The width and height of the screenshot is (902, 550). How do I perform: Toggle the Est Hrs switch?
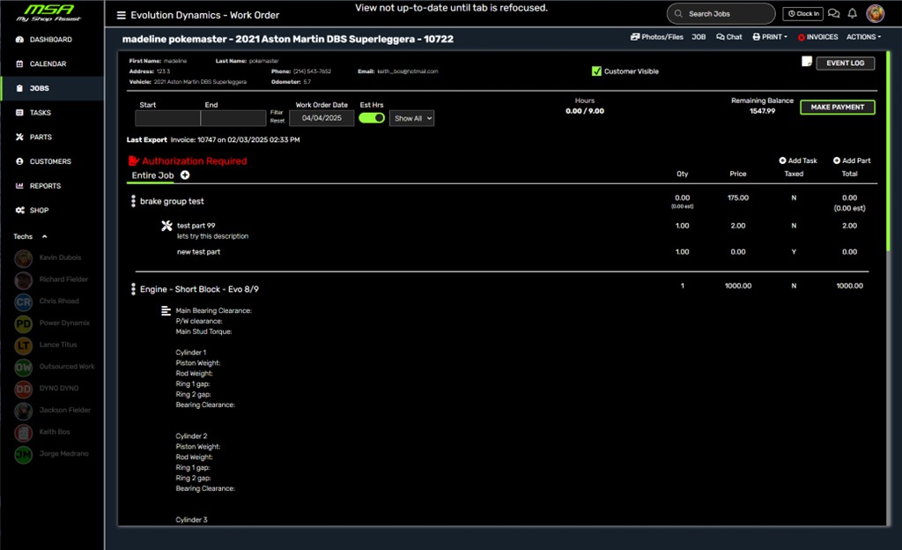click(372, 118)
